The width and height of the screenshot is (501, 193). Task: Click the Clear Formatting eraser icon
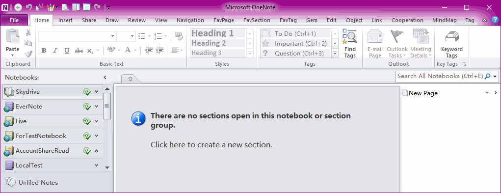[x=179, y=36]
